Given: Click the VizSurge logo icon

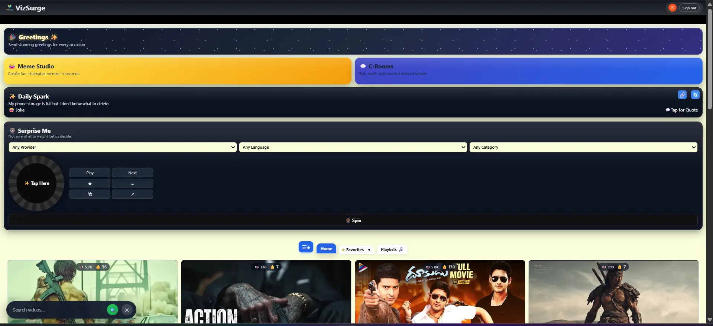Looking at the screenshot, I should [x=10, y=8].
